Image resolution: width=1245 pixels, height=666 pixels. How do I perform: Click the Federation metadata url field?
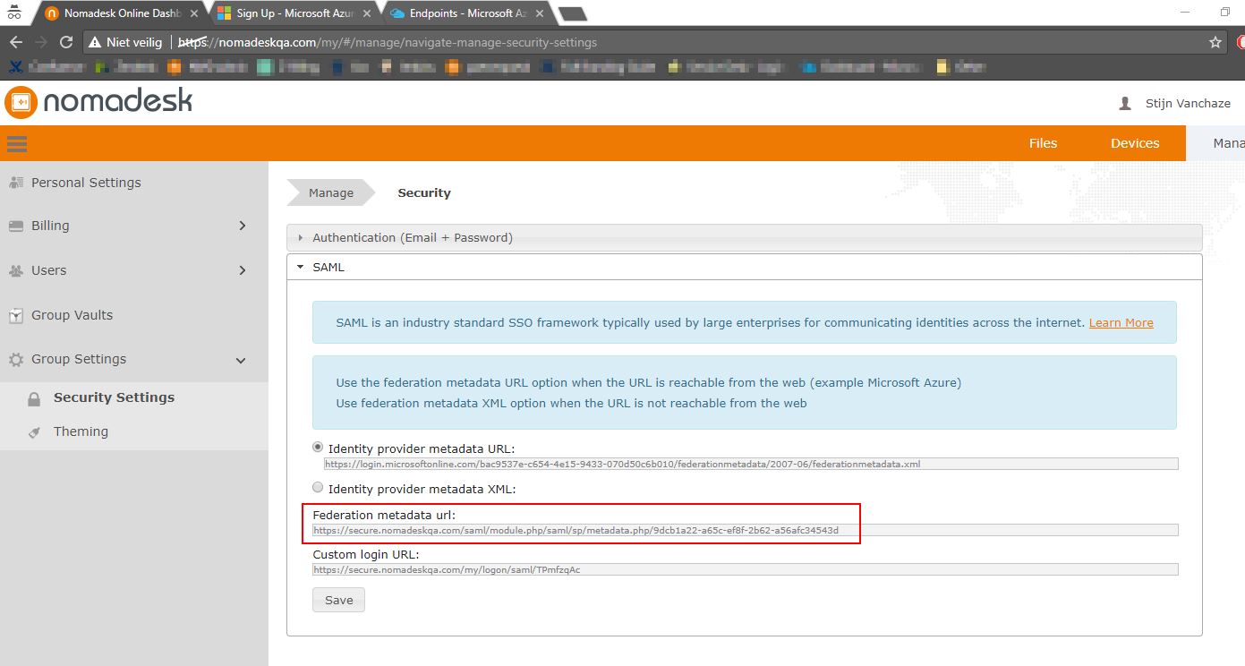click(745, 530)
